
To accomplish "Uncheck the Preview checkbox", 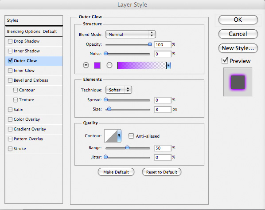I will pyautogui.click(x=225, y=61).
